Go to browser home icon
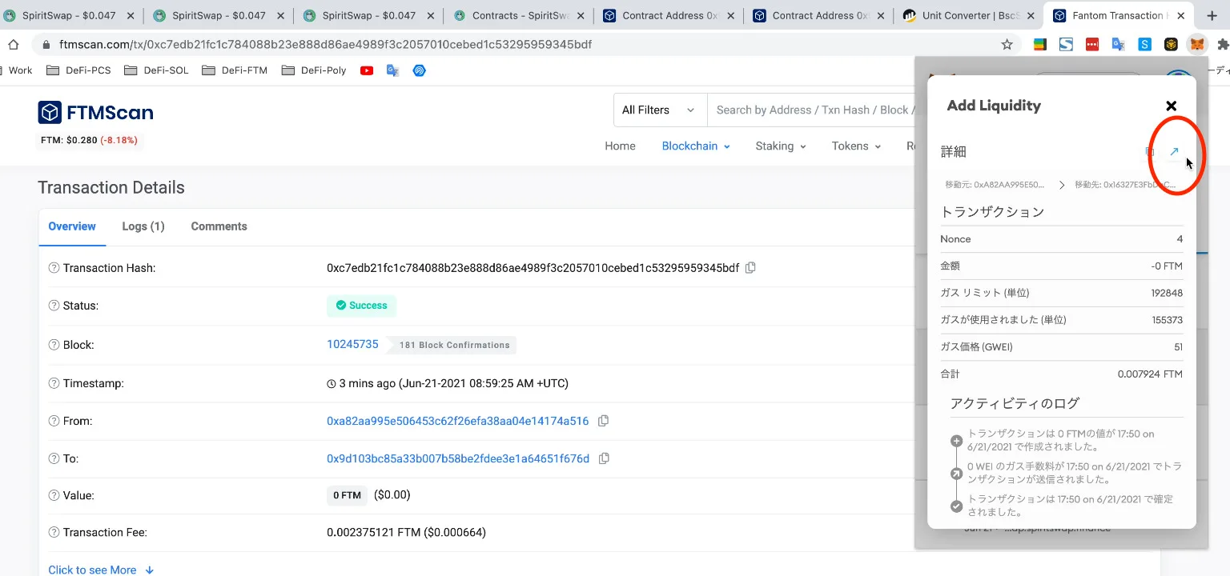 coord(14,45)
